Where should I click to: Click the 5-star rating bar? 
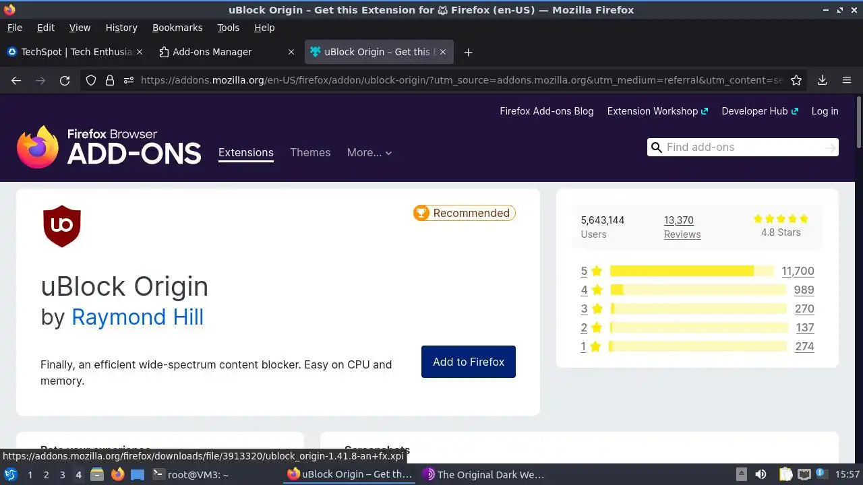(x=692, y=271)
